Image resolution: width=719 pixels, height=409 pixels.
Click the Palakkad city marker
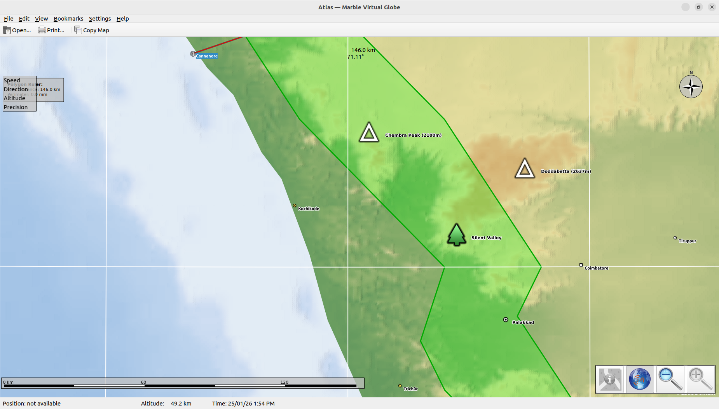click(506, 320)
